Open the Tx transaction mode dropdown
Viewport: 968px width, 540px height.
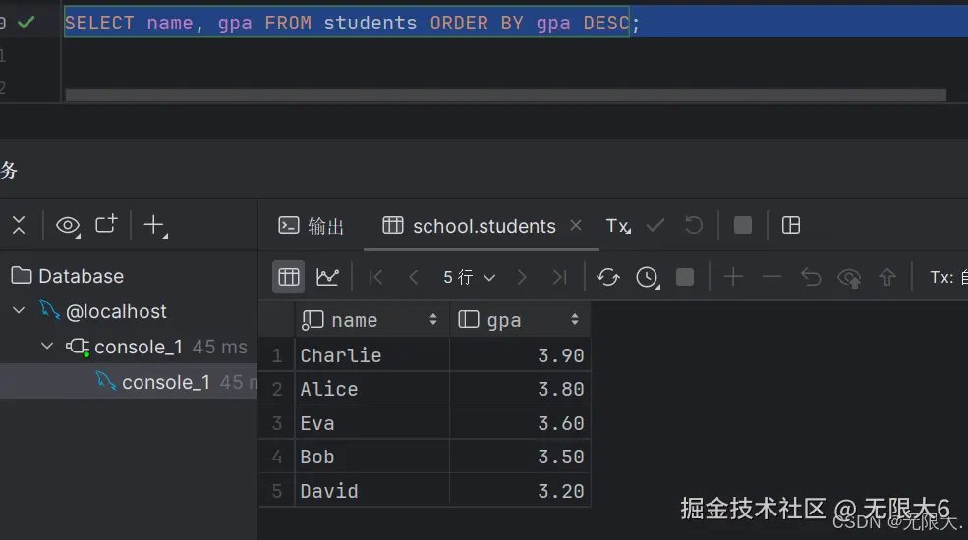[x=618, y=226]
